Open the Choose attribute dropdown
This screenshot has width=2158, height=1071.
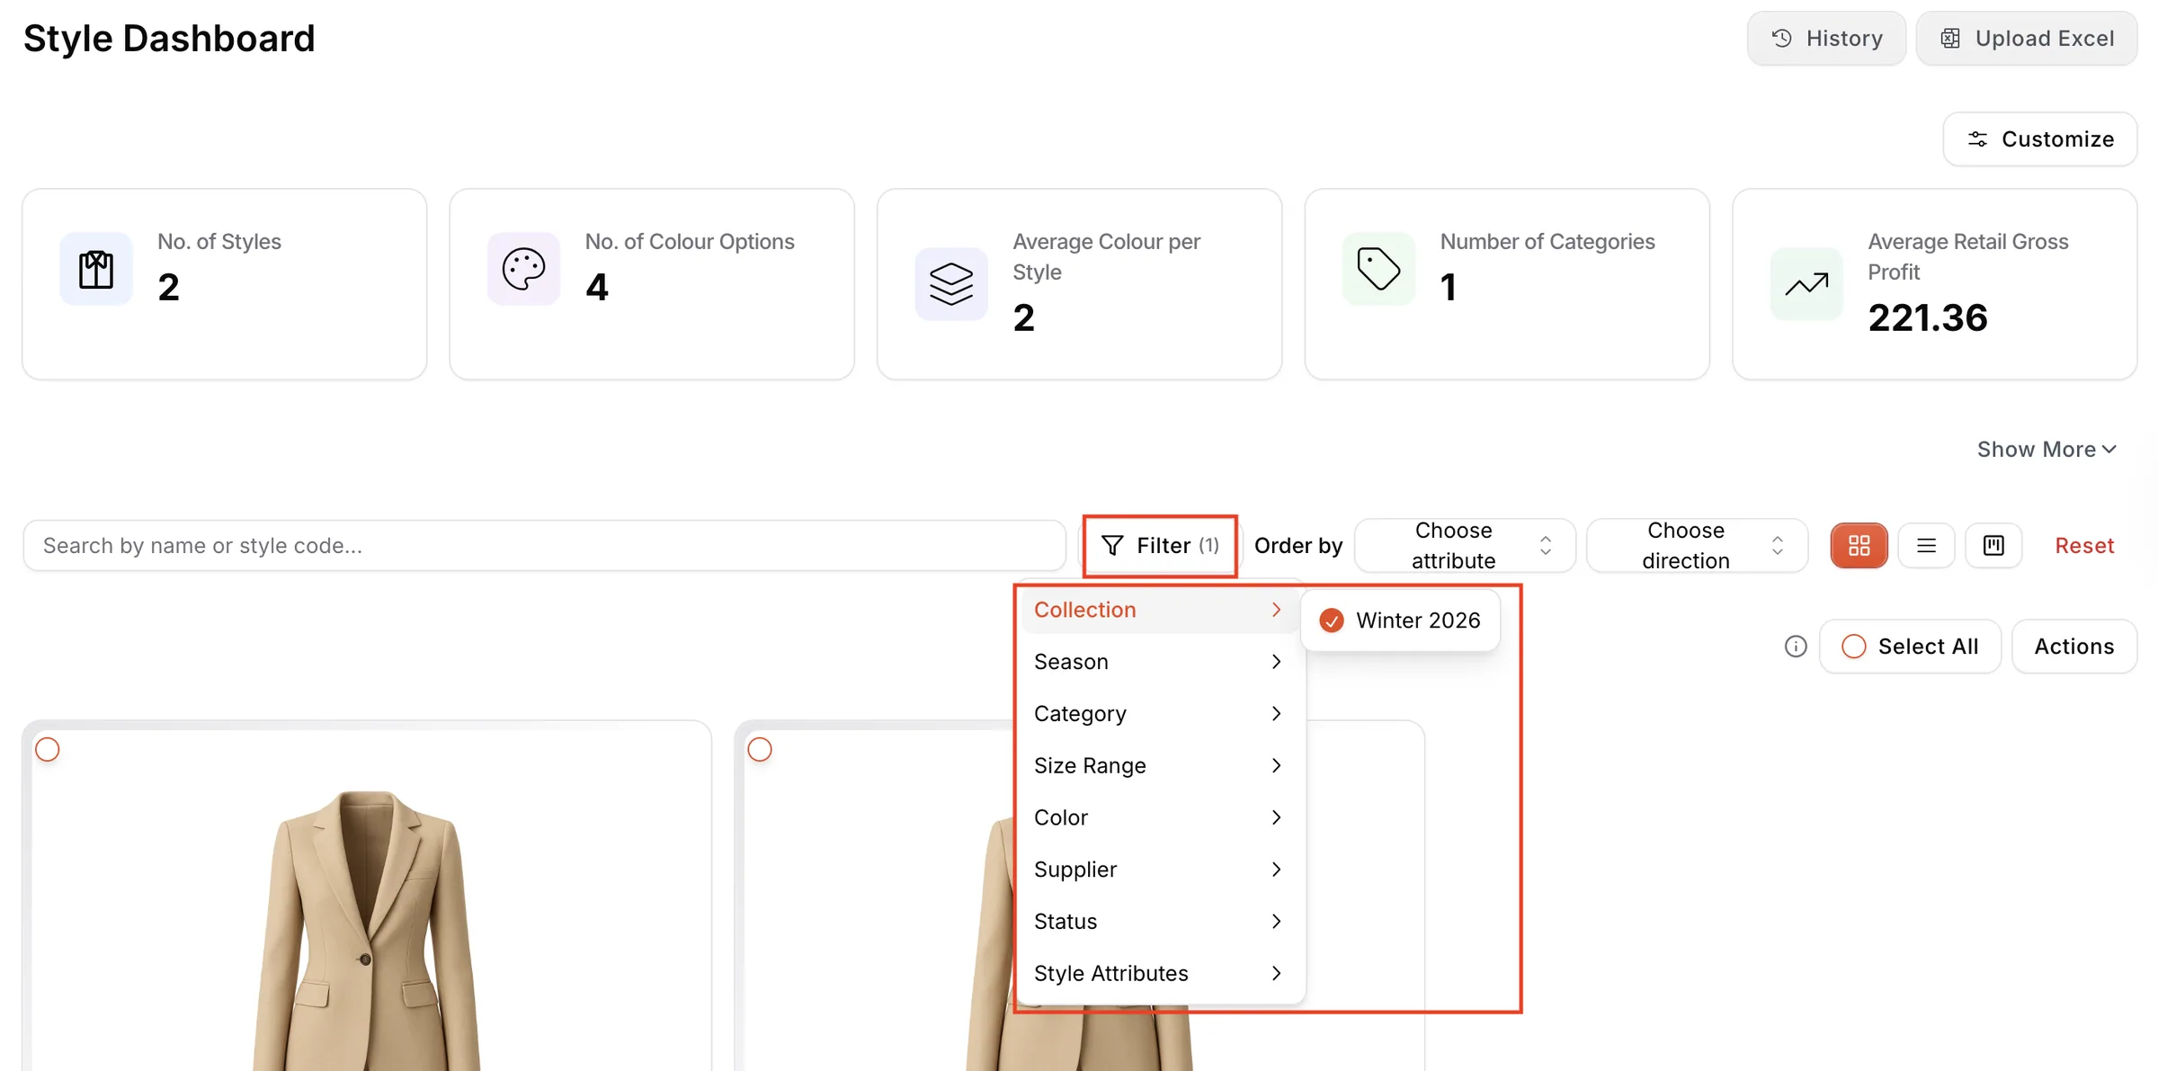tap(1465, 545)
